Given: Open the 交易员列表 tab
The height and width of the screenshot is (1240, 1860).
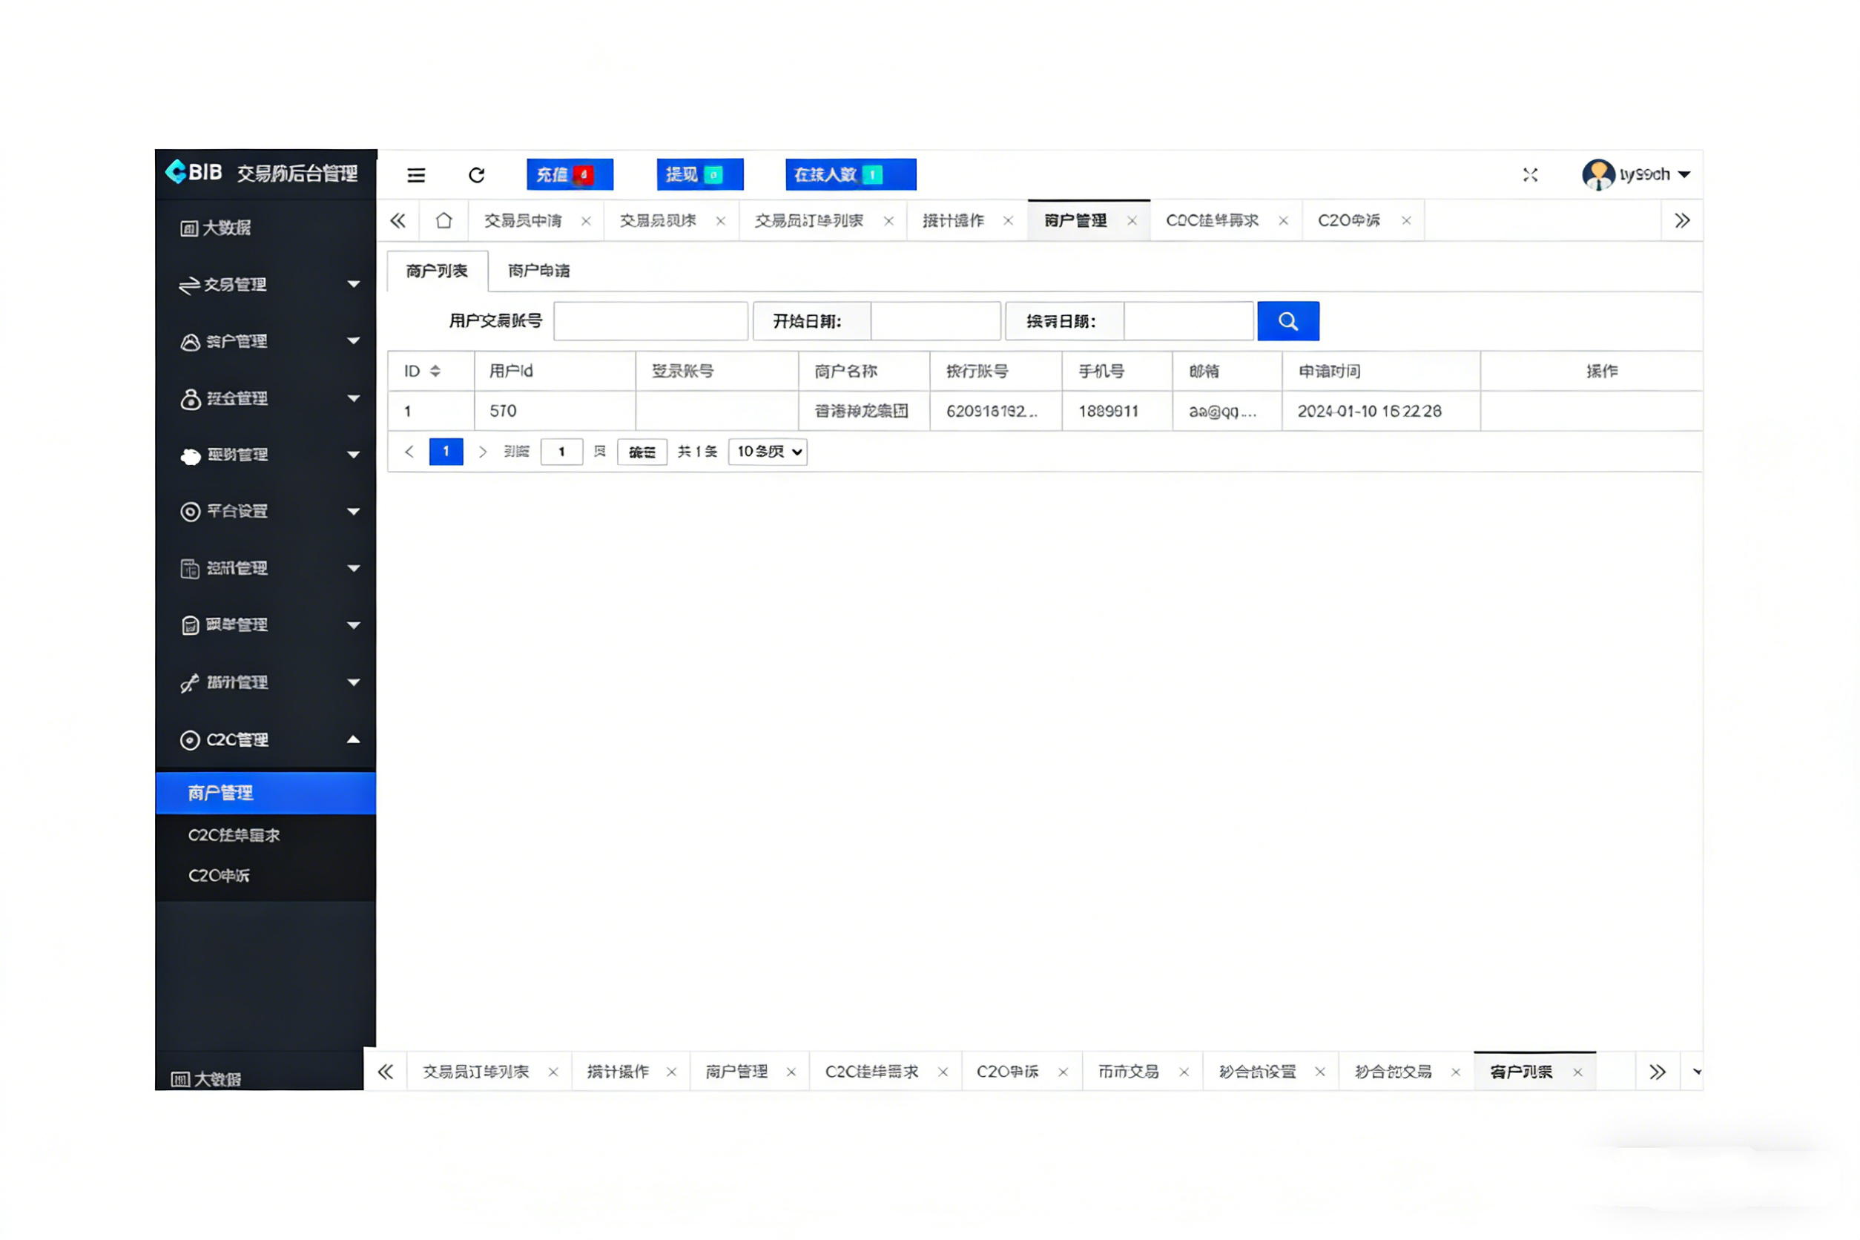Looking at the screenshot, I should tap(658, 221).
